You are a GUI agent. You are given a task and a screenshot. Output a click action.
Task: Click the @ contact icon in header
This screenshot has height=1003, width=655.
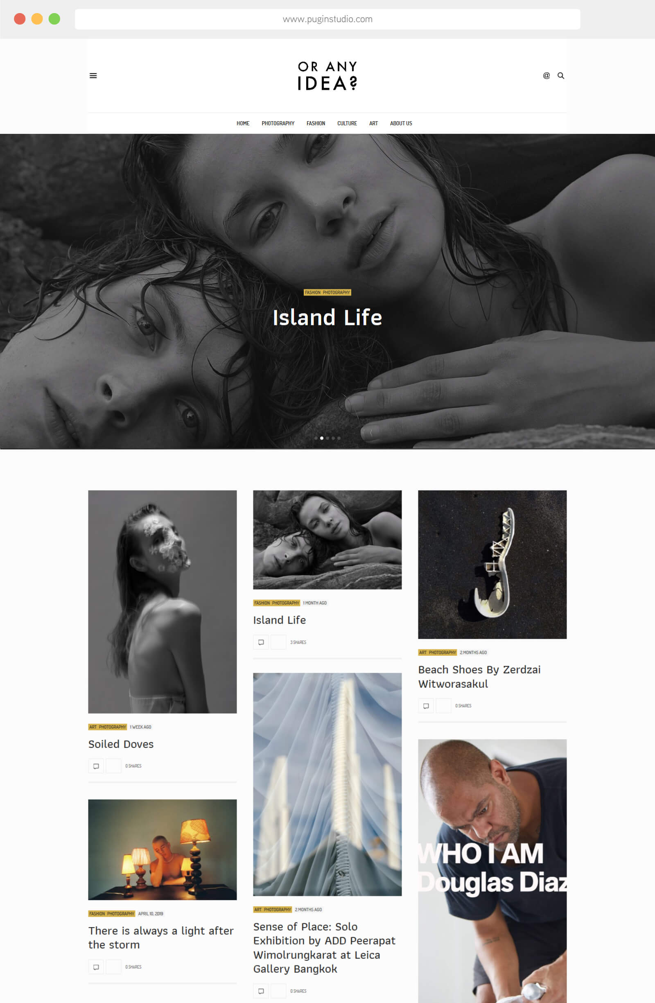[546, 75]
